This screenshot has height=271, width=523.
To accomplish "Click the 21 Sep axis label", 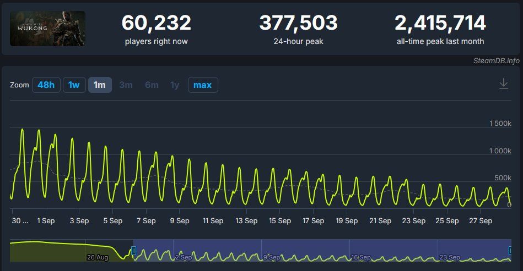I will (x=380, y=221).
